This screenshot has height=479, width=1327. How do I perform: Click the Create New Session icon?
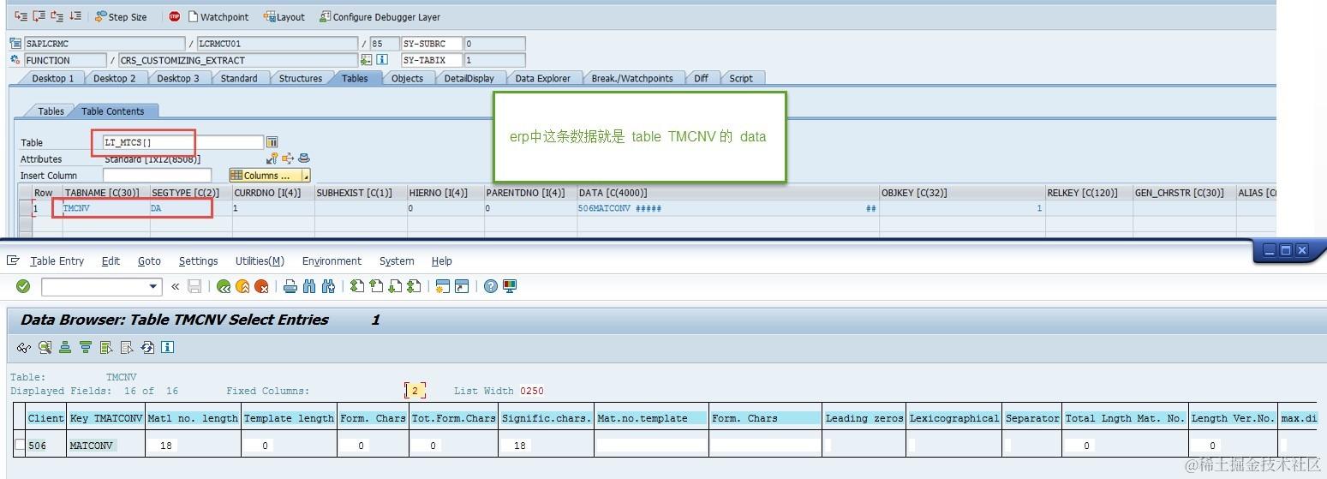click(x=442, y=286)
